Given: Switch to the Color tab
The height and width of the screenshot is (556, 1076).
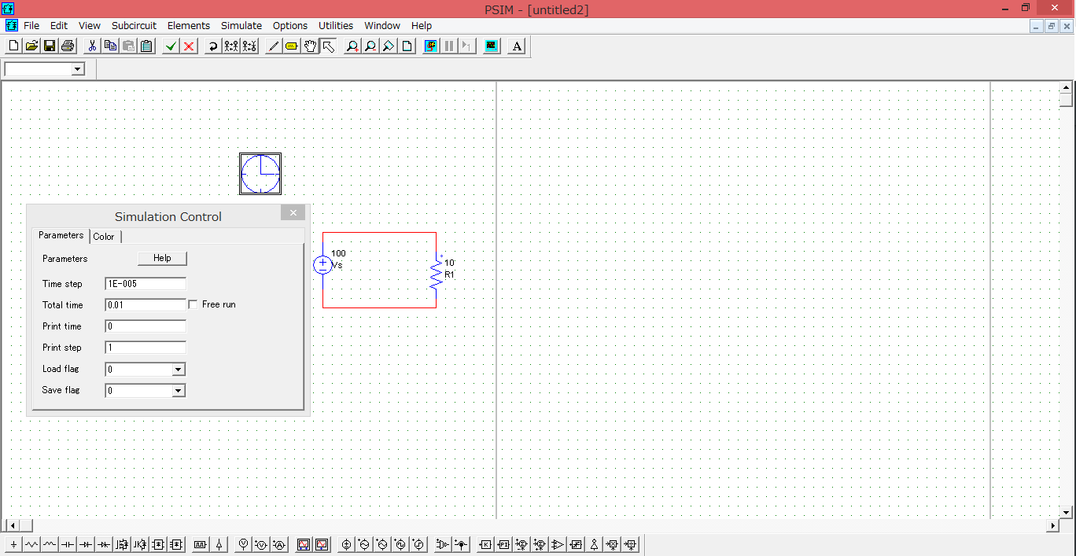Looking at the screenshot, I should (105, 236).
